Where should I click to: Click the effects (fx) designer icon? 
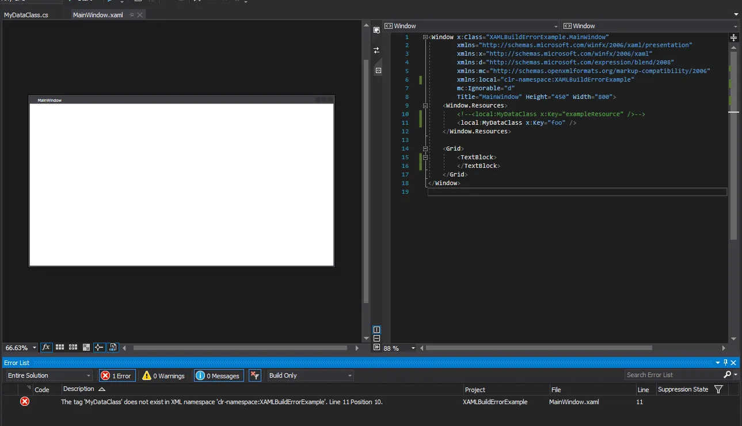coord(46,348)
